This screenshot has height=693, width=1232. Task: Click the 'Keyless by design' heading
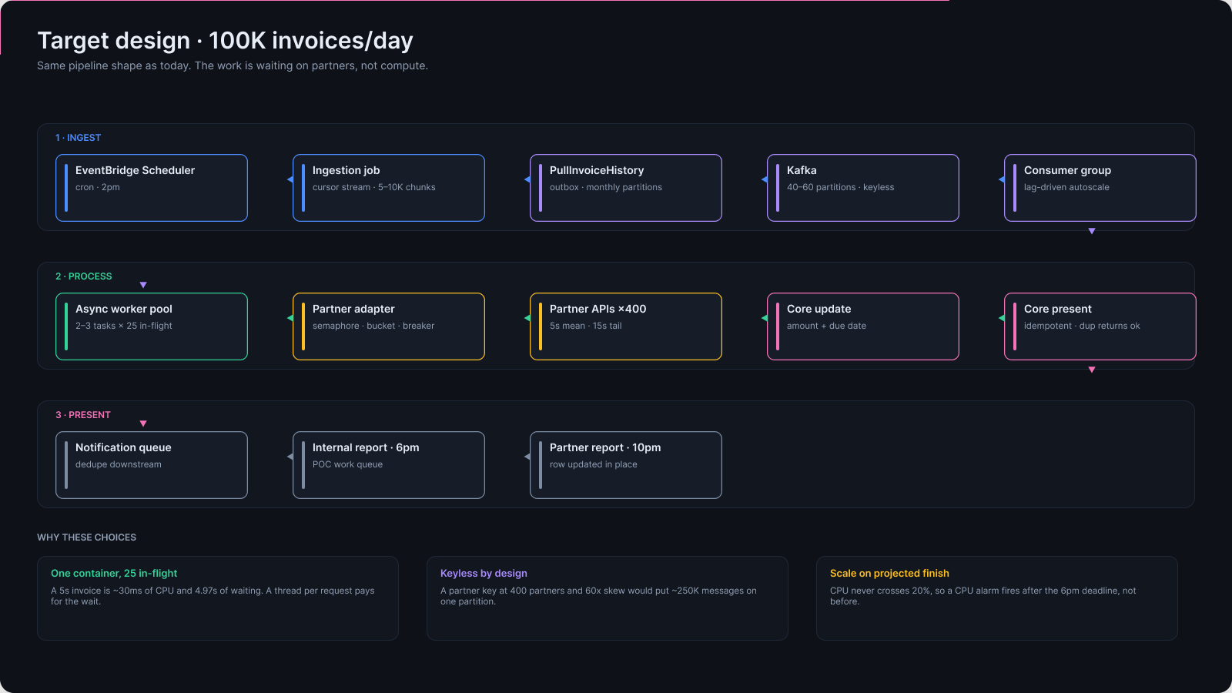(x=484, y=574)
